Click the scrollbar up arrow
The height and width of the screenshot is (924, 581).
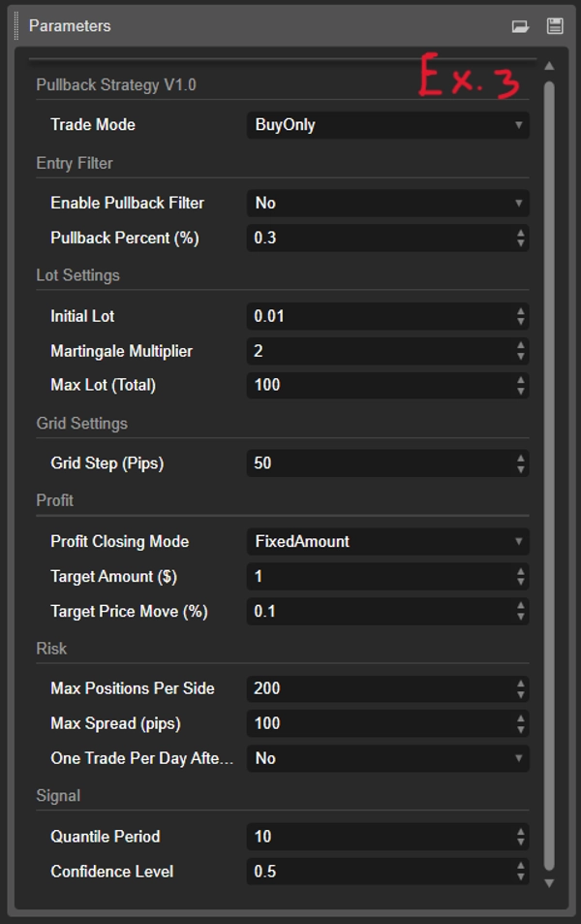(x=548, y=64)
